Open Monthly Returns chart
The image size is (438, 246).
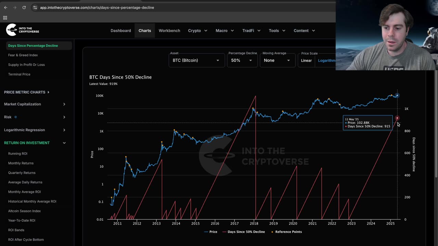(21, 163)
